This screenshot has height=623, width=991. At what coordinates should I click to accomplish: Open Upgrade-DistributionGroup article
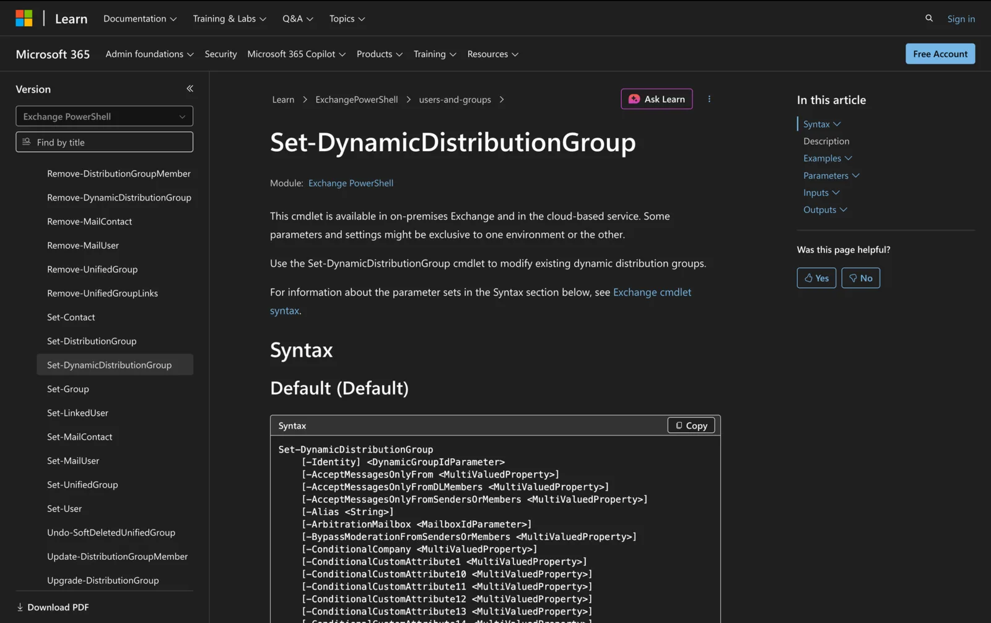click(103, 580)
